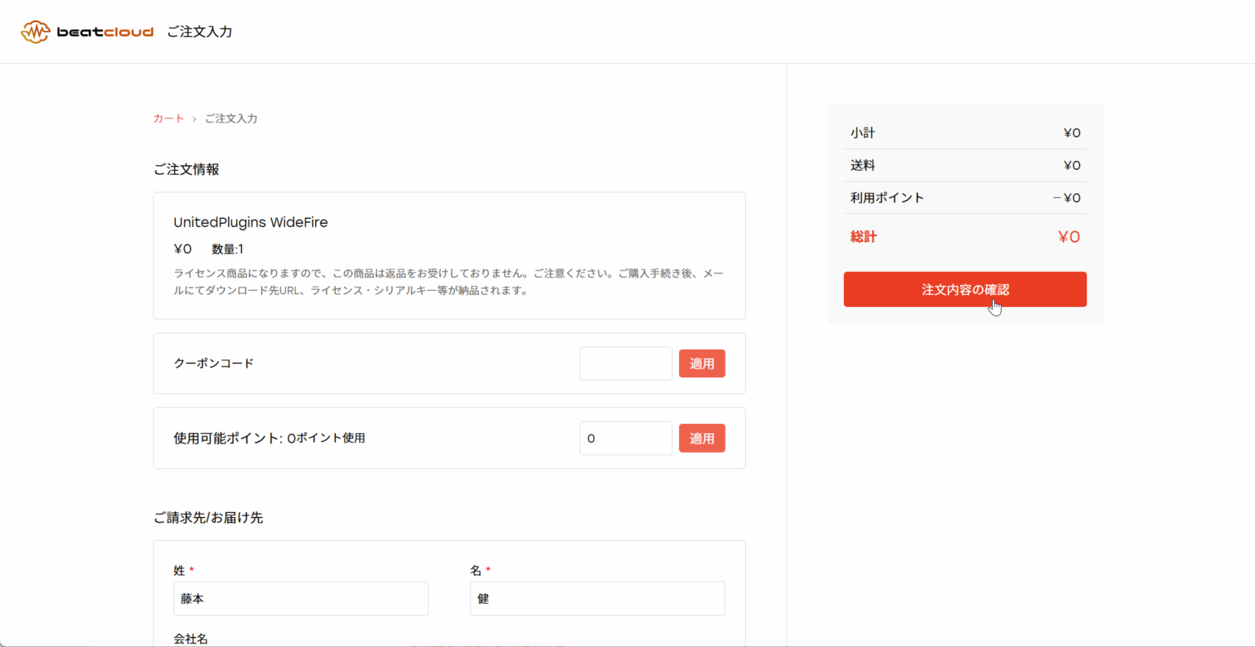The width and height of the screenshot is (1255, 647).
Task: Click the beatcloud waveform logo icon
Action: pyautogui.click(x=35, y=32)
